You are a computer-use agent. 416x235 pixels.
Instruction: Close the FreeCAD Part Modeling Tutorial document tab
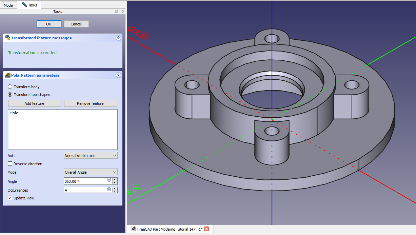pos(206,229)
